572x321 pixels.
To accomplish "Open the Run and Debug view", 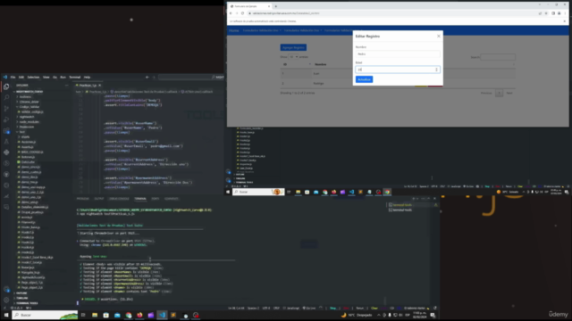I will [6, 119].
